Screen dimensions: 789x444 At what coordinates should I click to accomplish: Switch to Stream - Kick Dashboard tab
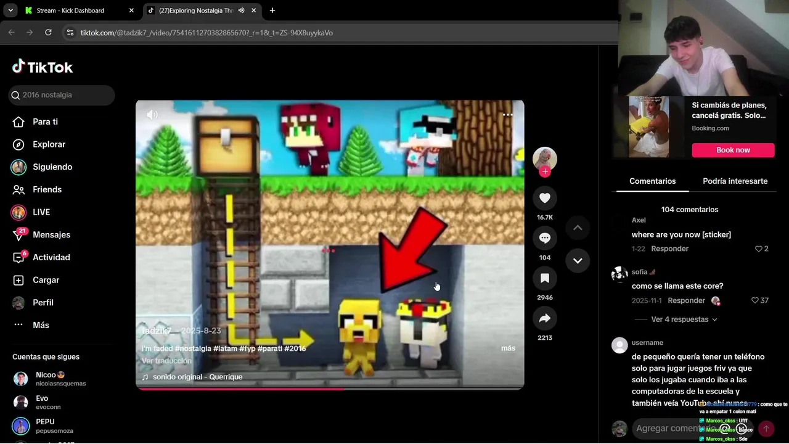pyautogui.click(x=70, y=10)
